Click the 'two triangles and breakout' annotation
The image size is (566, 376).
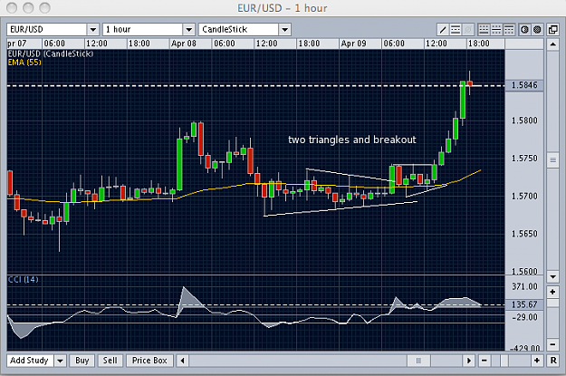[x=352, y=140]
